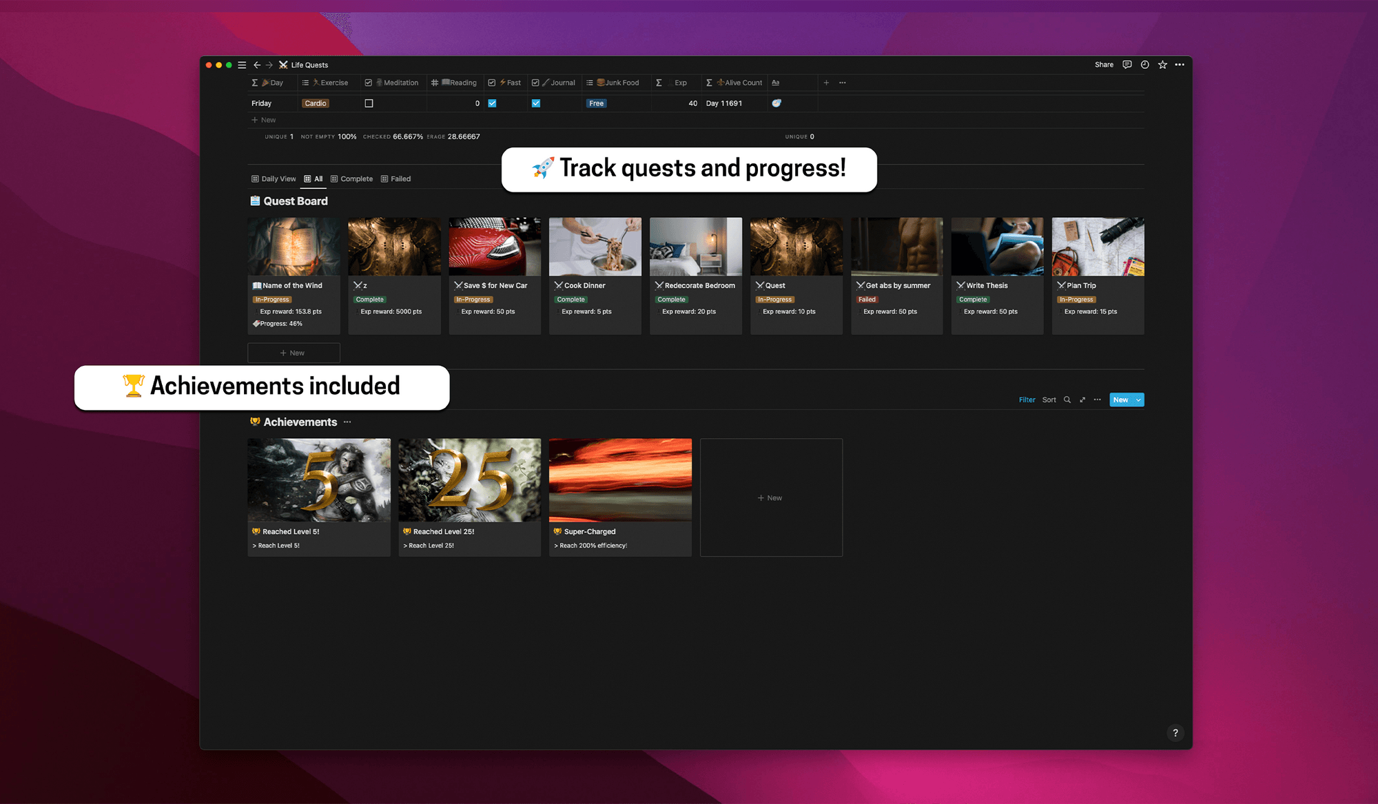Viewport: 1378px width, 804px height.
Task: Click the Share button
Action: (x=1104, y=65)
